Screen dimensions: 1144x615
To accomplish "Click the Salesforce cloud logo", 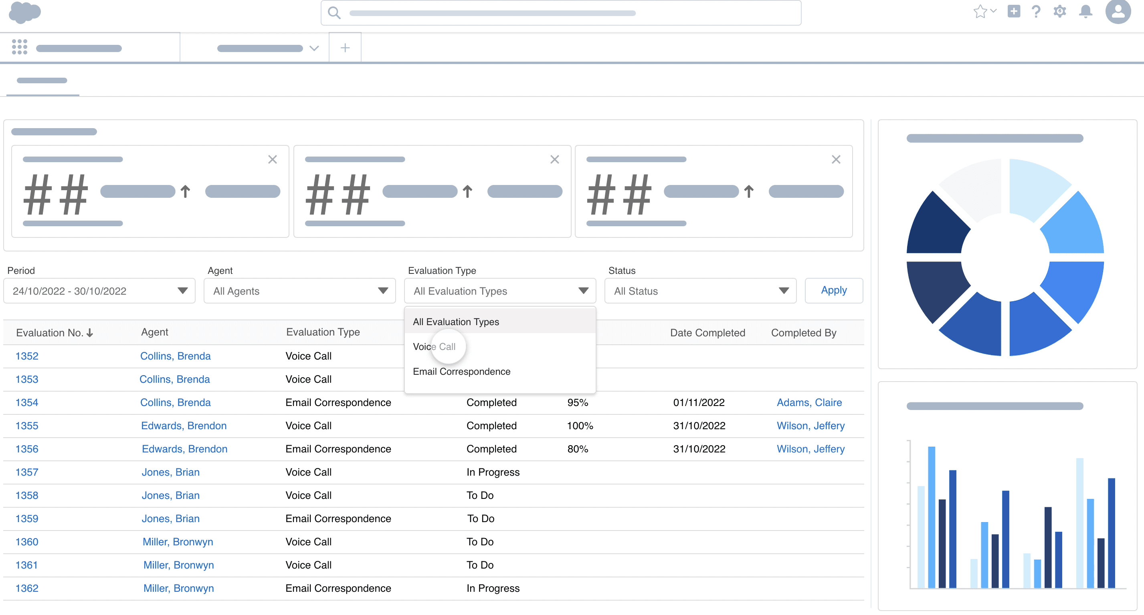I will [24, 12].
